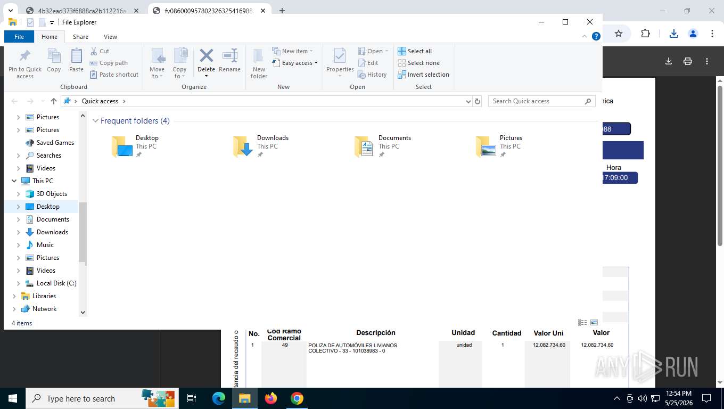Select 3D Objects in navigation tree
This screenshot has height=409, width=724.
[x=52, y=194]
